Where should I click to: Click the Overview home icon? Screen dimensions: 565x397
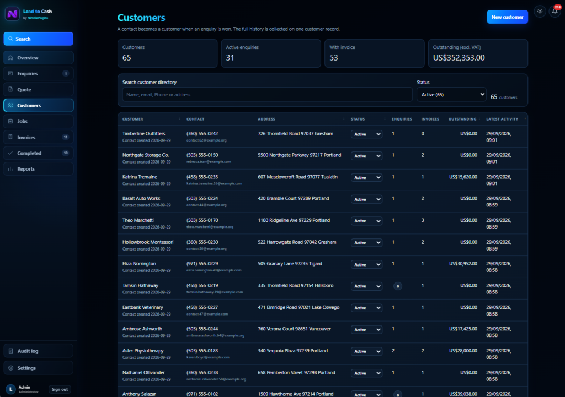pos(10,57)
